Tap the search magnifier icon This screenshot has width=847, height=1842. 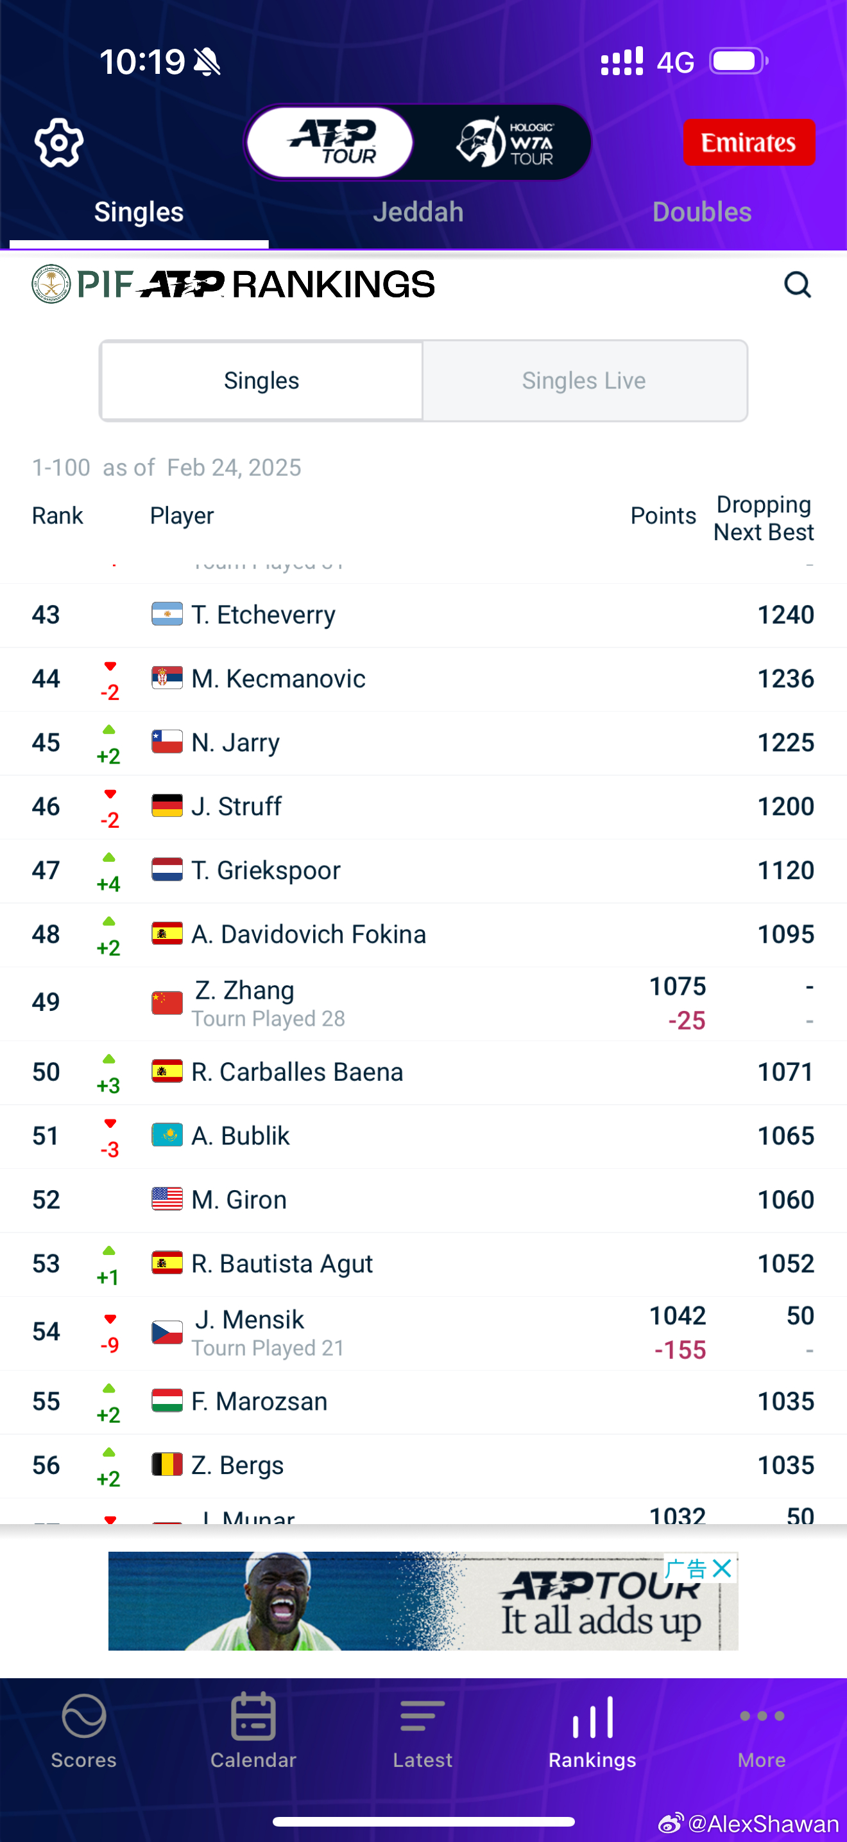tap(797, 285)
